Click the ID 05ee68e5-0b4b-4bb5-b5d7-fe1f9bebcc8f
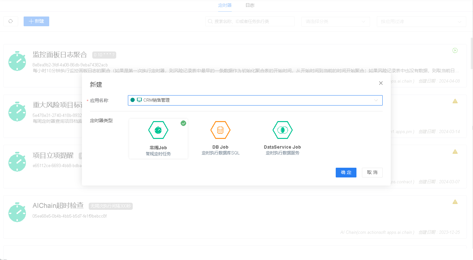The image size is (473, 260). [70, 216]
